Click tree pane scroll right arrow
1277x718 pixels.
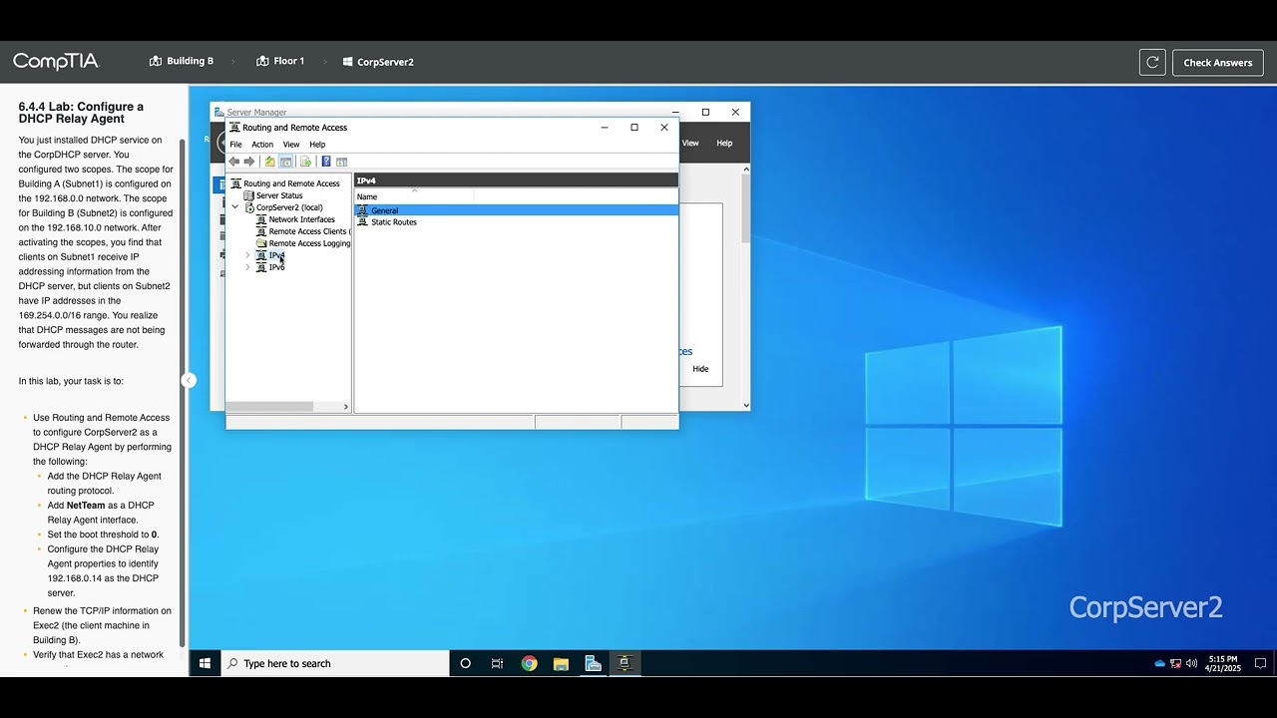346,406
